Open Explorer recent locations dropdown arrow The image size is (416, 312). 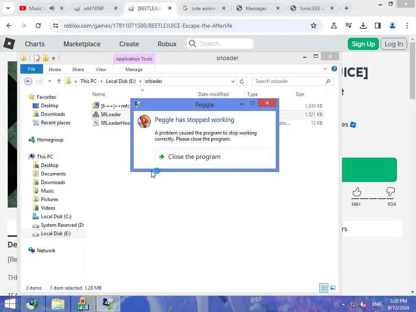click(x=50, y=81)
